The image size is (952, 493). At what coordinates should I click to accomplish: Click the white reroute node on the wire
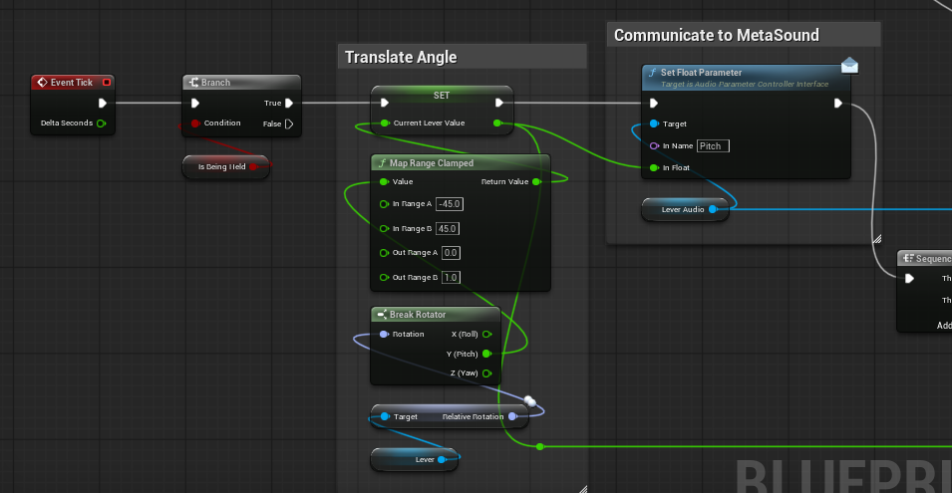529,400
